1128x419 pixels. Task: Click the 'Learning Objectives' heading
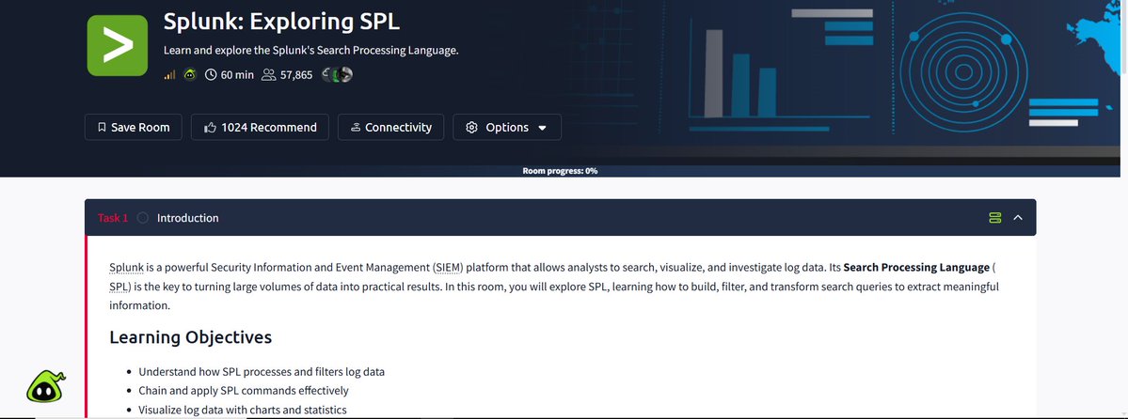(x=191, y=337)
